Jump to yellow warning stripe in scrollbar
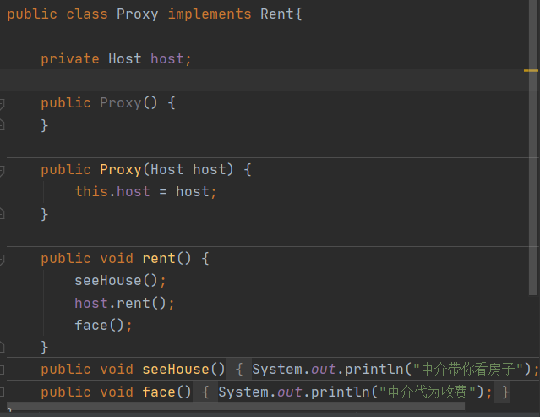540x417 pixels. coord(531,70)
